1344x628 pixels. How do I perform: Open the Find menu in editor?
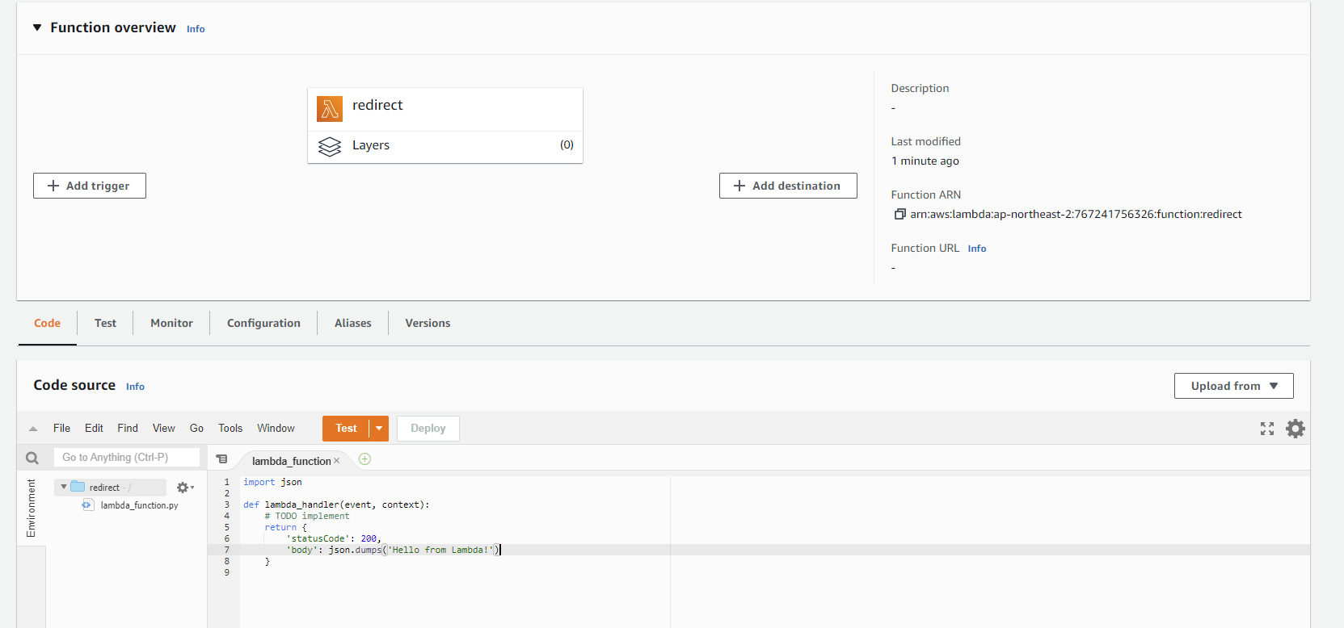pos(128,429)
